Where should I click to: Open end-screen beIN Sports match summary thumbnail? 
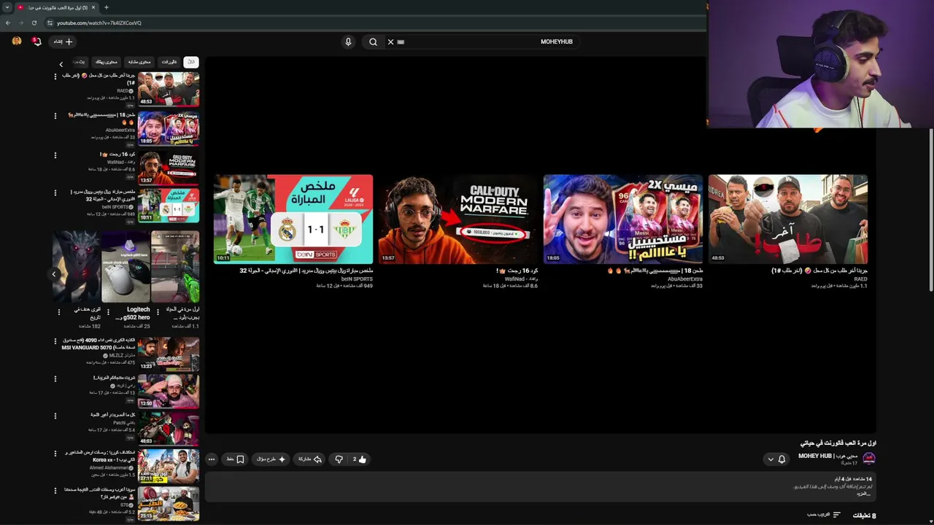coord(293,219)
